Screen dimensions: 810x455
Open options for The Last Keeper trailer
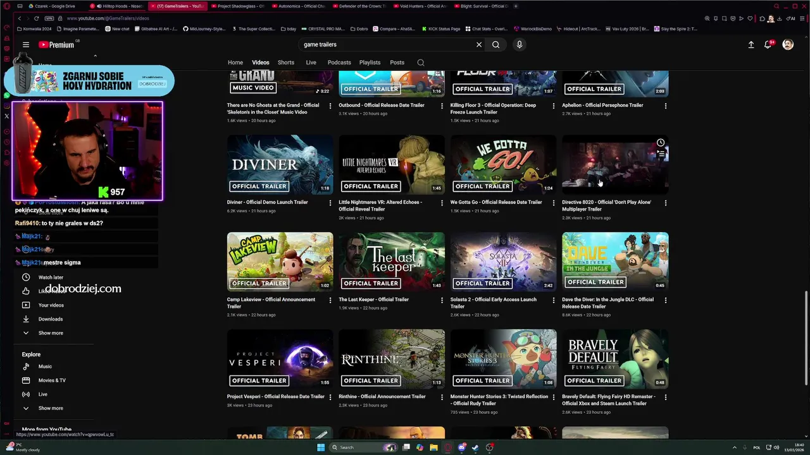pos(442,300)
